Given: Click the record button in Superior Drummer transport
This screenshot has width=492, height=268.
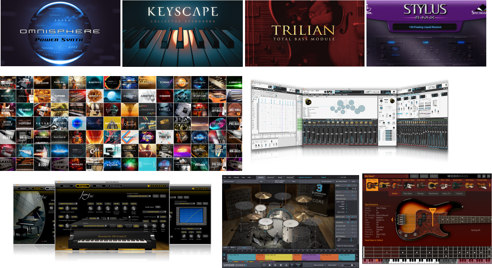Looking at the screenshot, I should point(281,265).
